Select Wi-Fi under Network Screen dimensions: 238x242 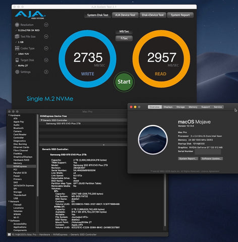16,217
